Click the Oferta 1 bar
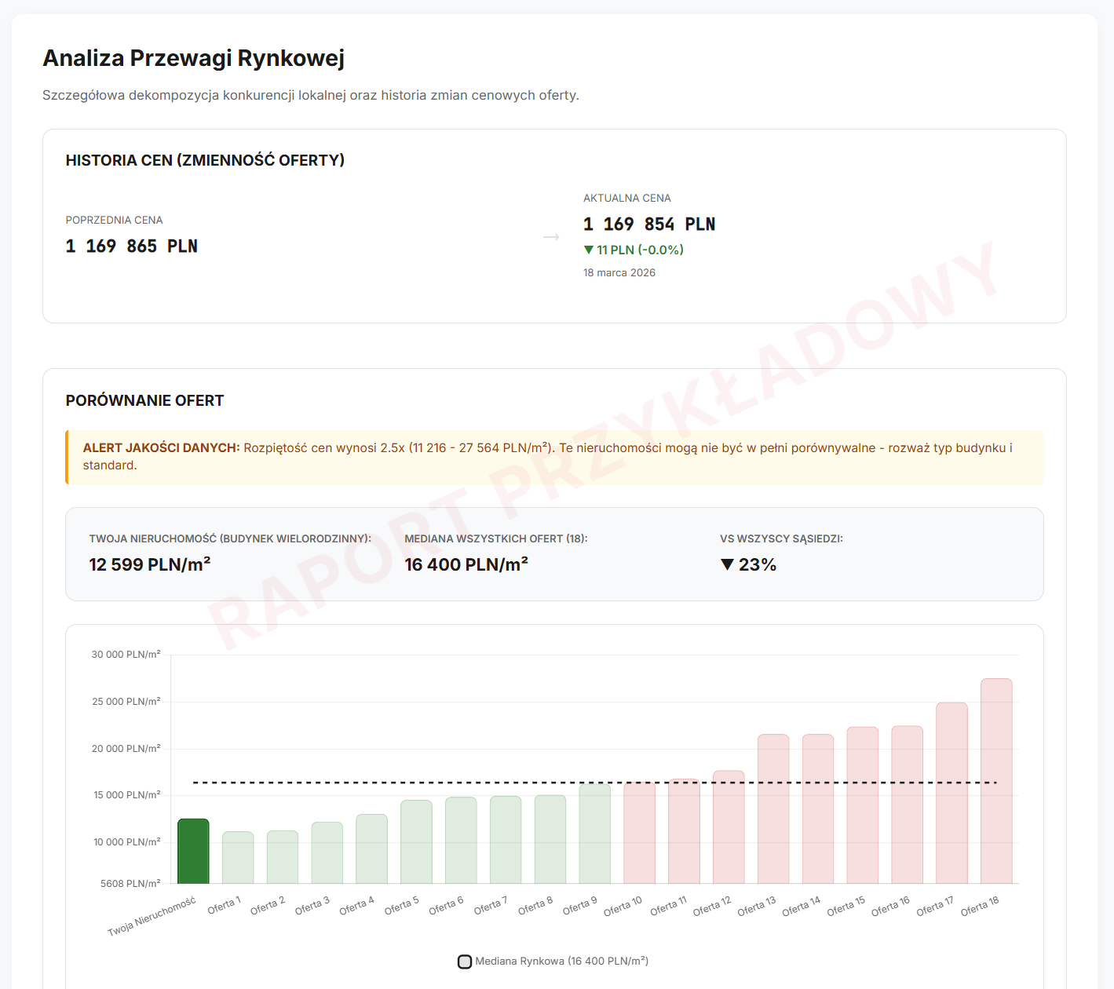 (238, 857)
